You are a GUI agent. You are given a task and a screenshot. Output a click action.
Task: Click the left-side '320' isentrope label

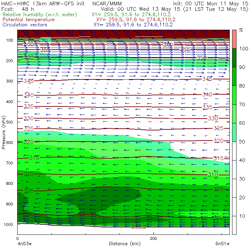29,142
